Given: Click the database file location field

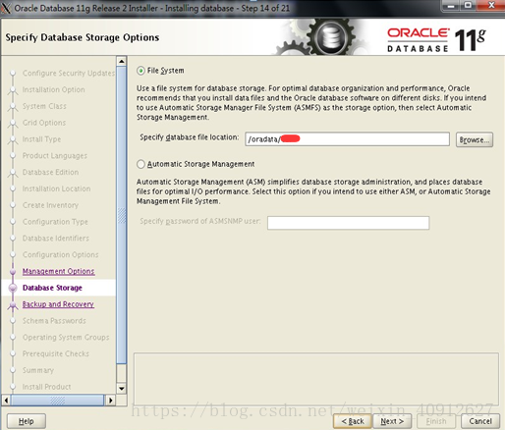Looking at the screenshot, I should click(x=347, y=139).
